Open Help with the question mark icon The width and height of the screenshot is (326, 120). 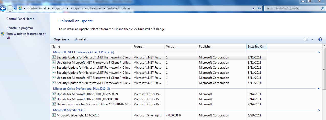point(320,39)
